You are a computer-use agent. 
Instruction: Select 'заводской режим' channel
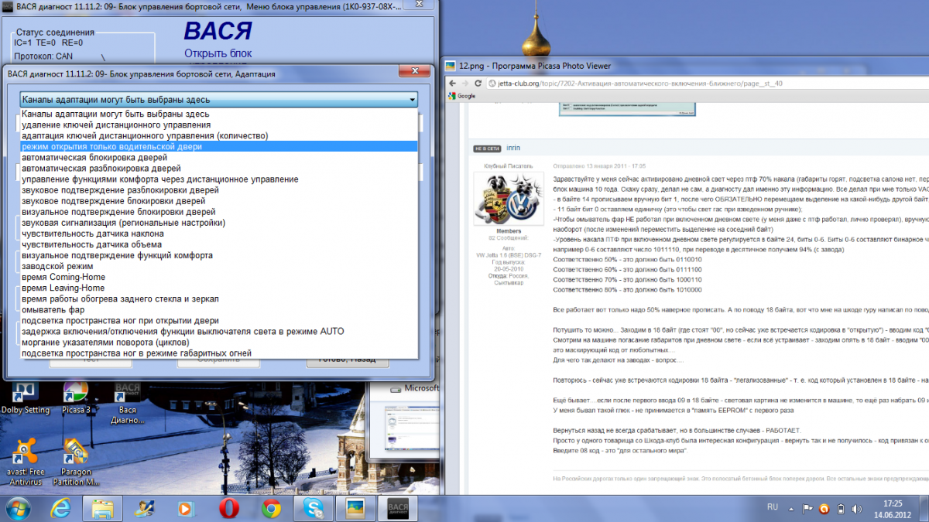pyautogui.click(x=218, y=266)
